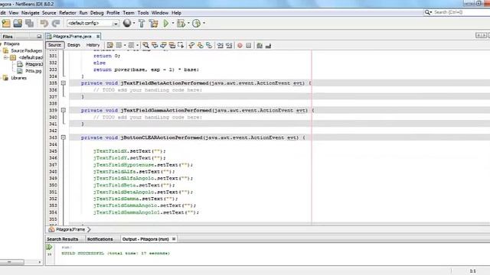This screenshot has height=275, width=490.
Task: Click the PitagoraJFrame breadcrumb
Action: pos(70,229)
